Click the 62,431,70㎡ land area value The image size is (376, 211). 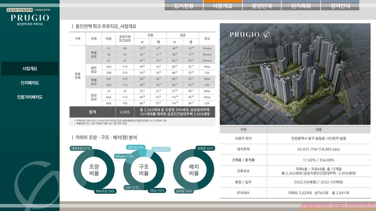click(318, 149)
